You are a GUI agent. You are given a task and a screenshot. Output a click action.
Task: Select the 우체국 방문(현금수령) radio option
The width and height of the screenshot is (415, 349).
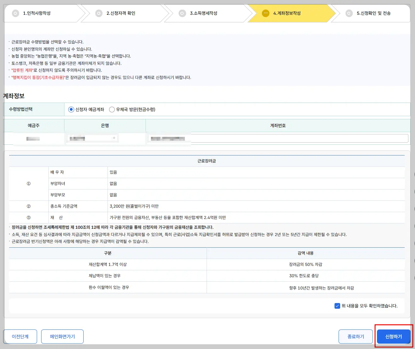click(x=112, y=110)
